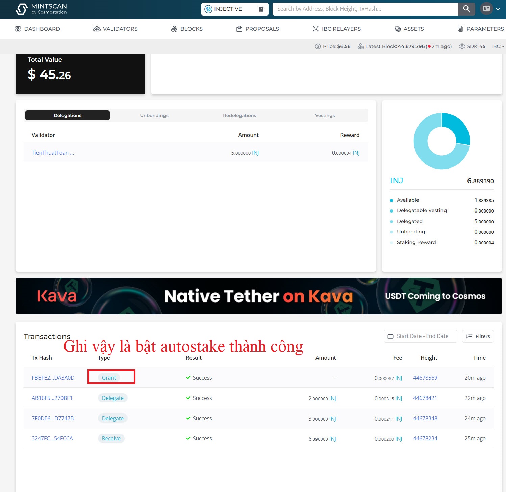Open the Start Date - End Date picker
This screenshot has height=492, width=506.
point(420,336)
